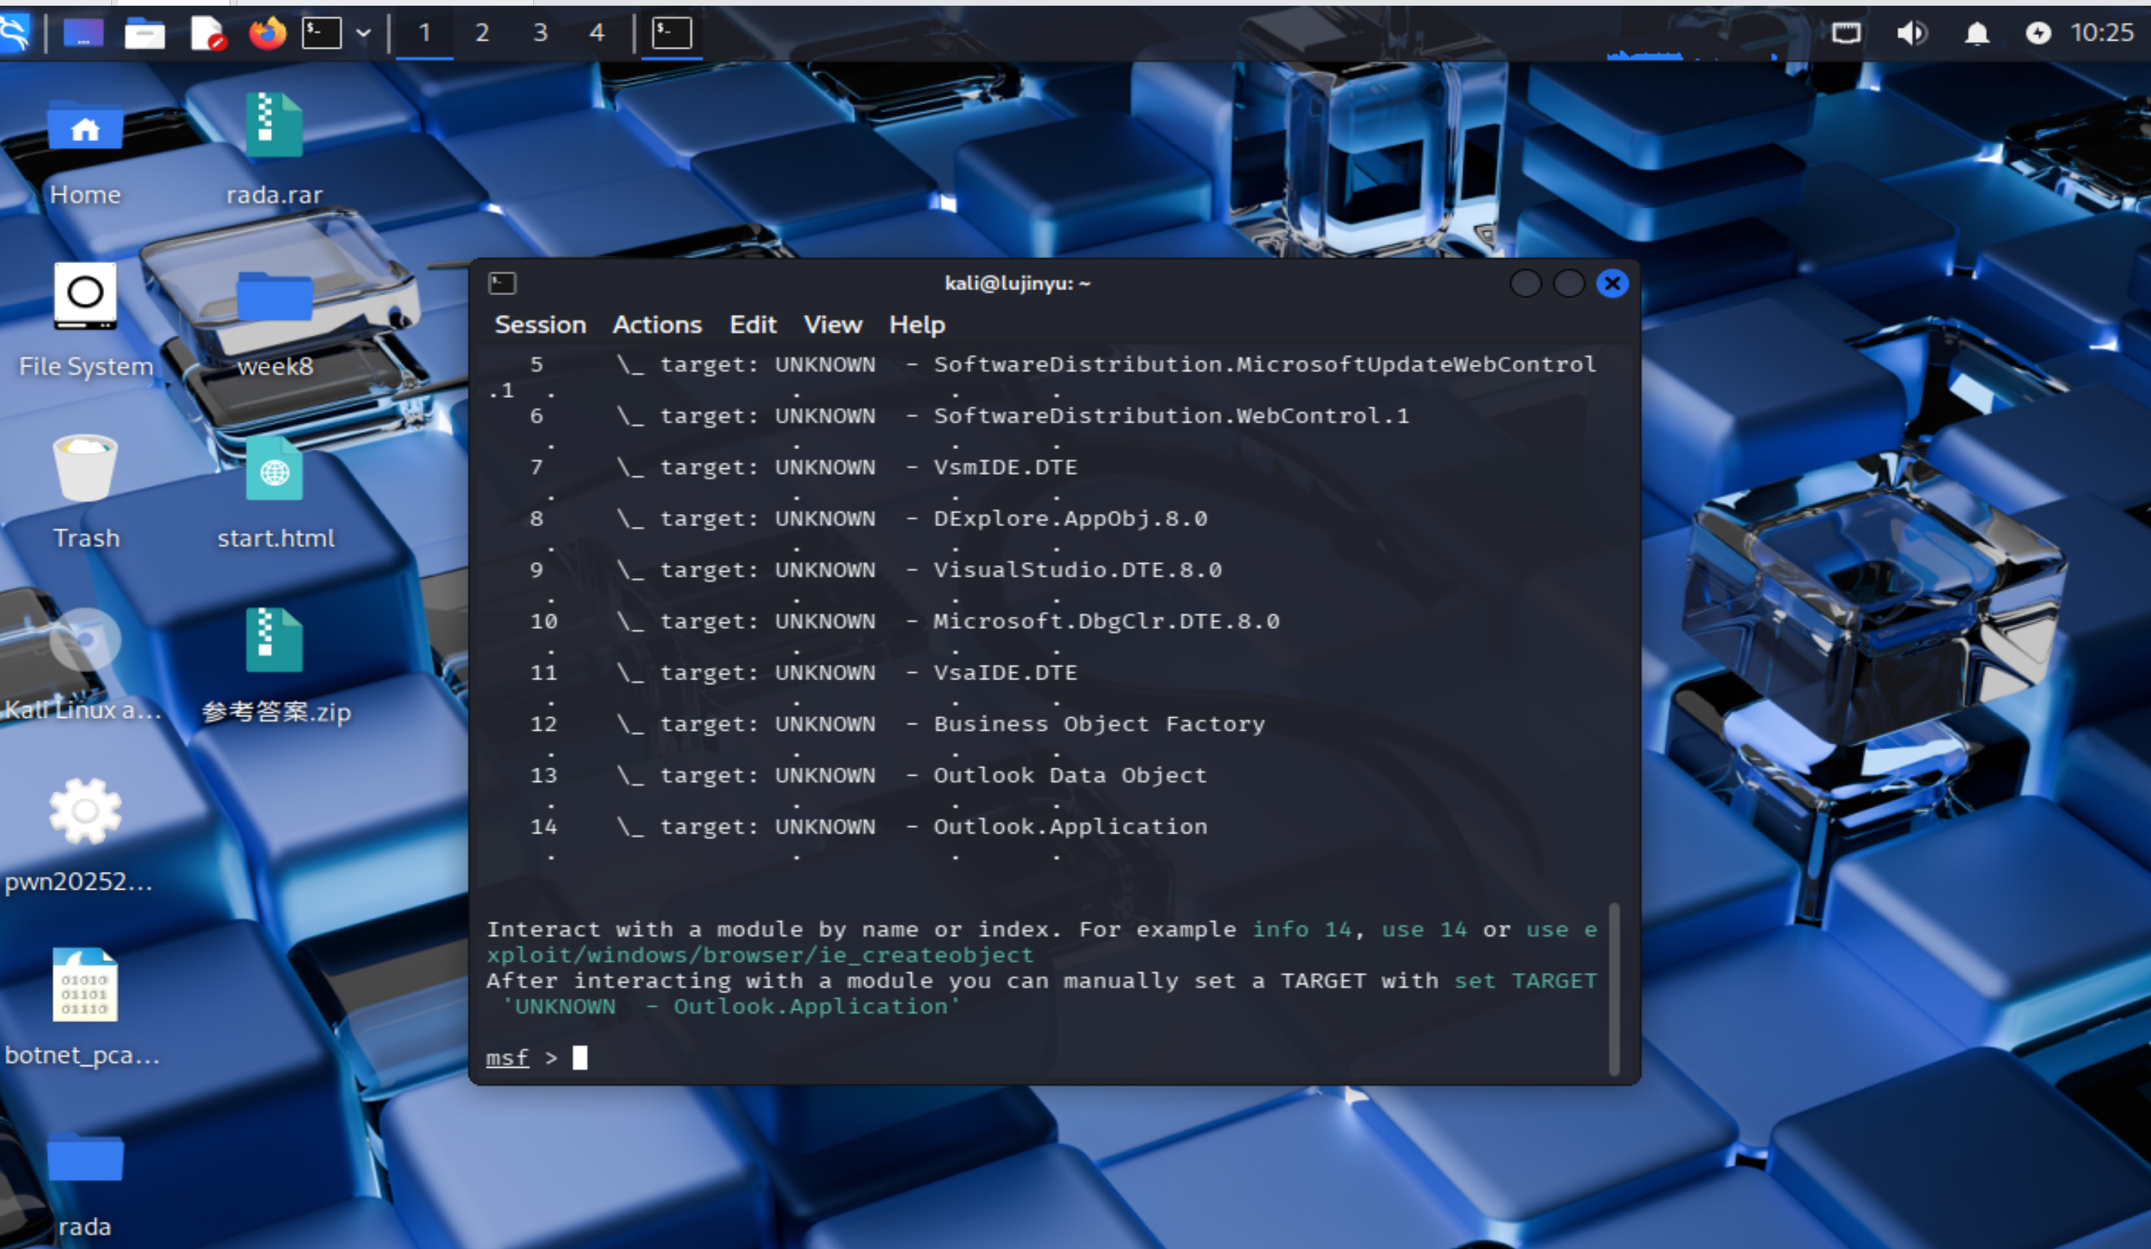
Task: Click the text 'VisualStudio.DTE.8.0'
Action: pyautogui.click(x=1077, y=570)
